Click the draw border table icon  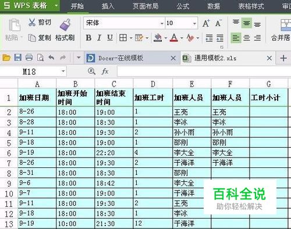point(139,38)
